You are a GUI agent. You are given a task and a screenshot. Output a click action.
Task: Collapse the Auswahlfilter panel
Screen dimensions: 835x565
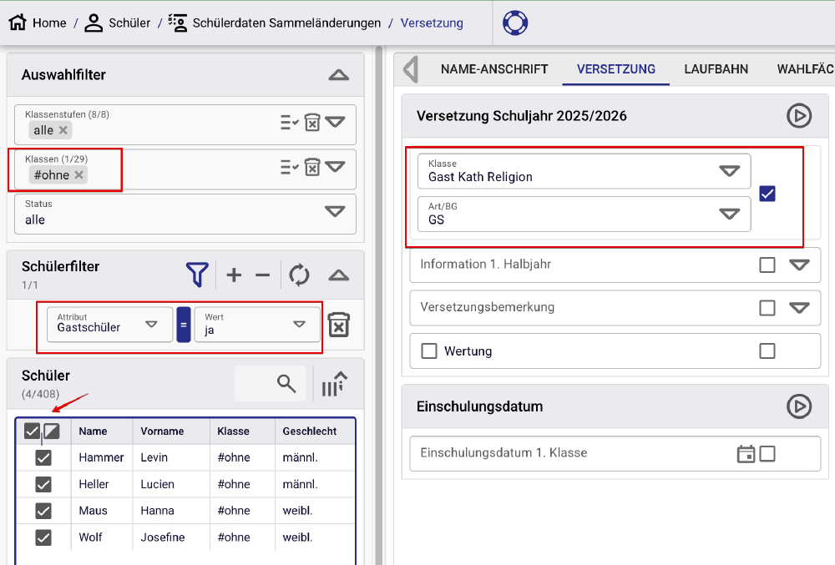(338, 75)
